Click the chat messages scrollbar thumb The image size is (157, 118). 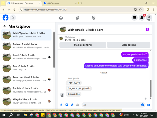pos(151,88)
